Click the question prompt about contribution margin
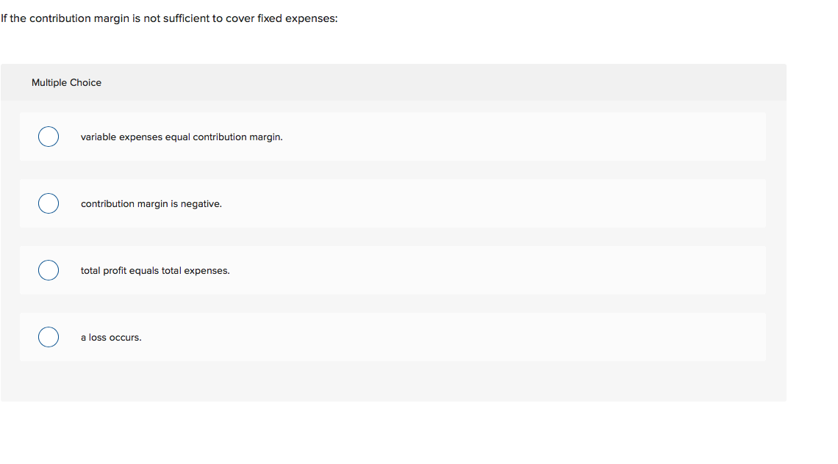 (x=169, y=18)
